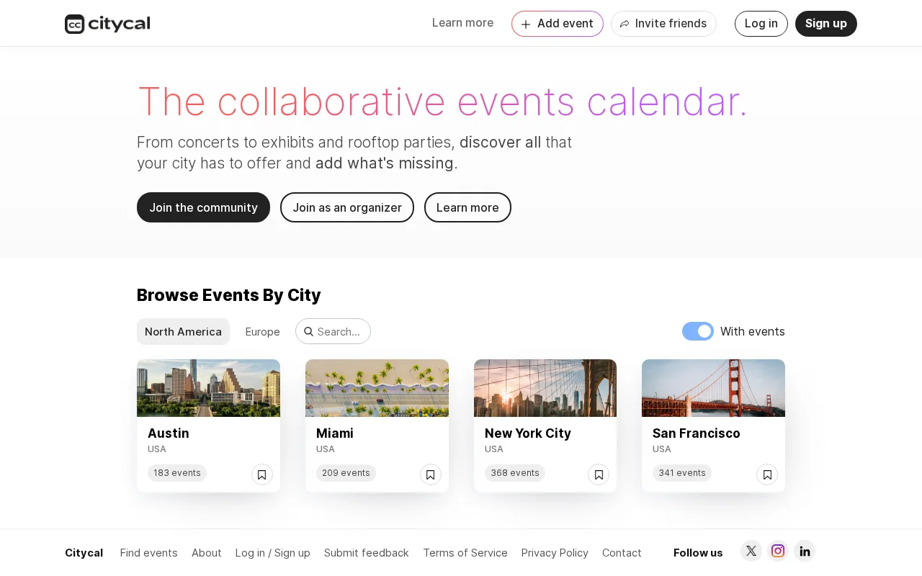Open Log in / Sign up footer link
922x576 pixels.
click(273, 553)
